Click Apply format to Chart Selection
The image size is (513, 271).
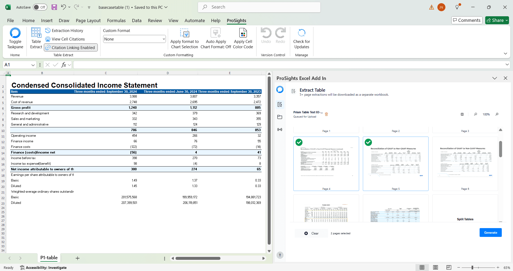(185, 39)
